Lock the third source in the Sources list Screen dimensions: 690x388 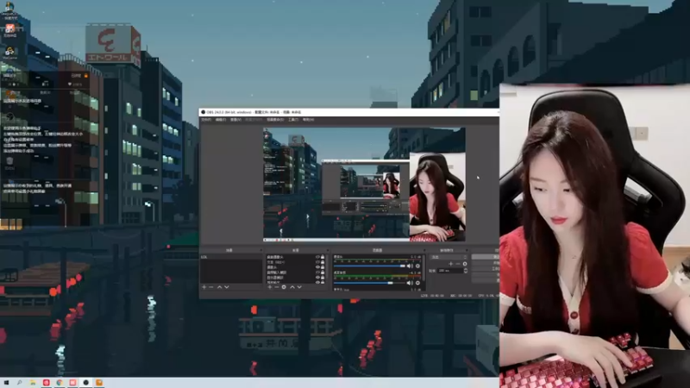323,267
